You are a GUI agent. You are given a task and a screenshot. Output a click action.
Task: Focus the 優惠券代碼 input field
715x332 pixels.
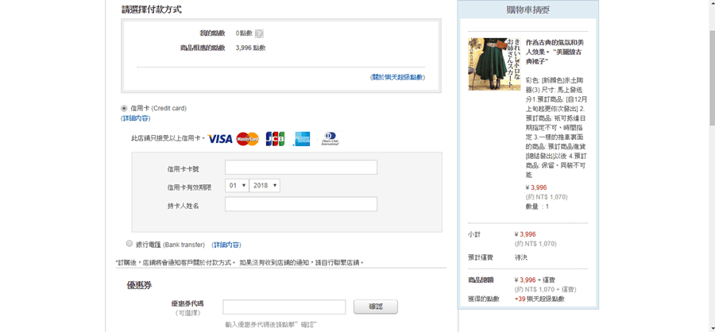[284, 307]
